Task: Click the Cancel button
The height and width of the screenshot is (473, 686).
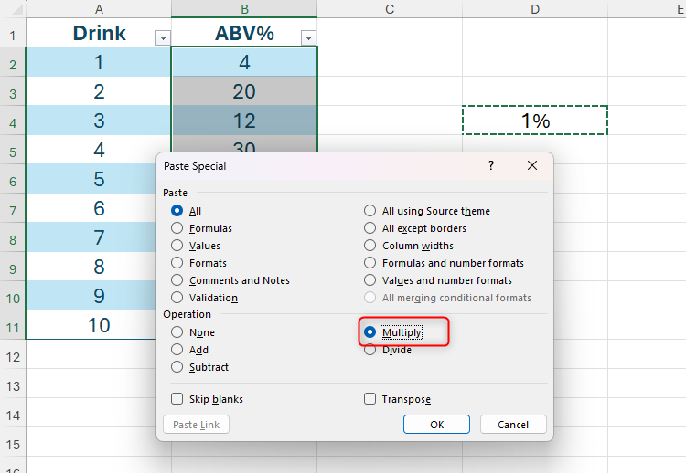Action: click(x=512, y=425)
